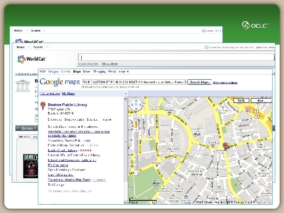
Task: Click the Return to Library link in WorldCat
Action: [26, 74]
